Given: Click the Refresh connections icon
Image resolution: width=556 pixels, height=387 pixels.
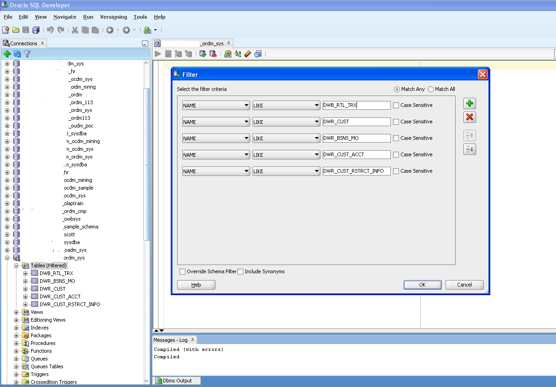Looking at the screenshot, I should (17, 54).
